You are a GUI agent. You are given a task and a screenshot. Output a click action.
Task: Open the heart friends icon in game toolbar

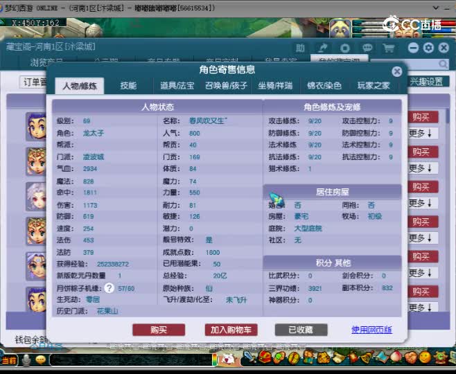[411, 357]
